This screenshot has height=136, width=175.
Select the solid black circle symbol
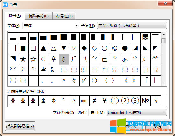click(125, 48)
